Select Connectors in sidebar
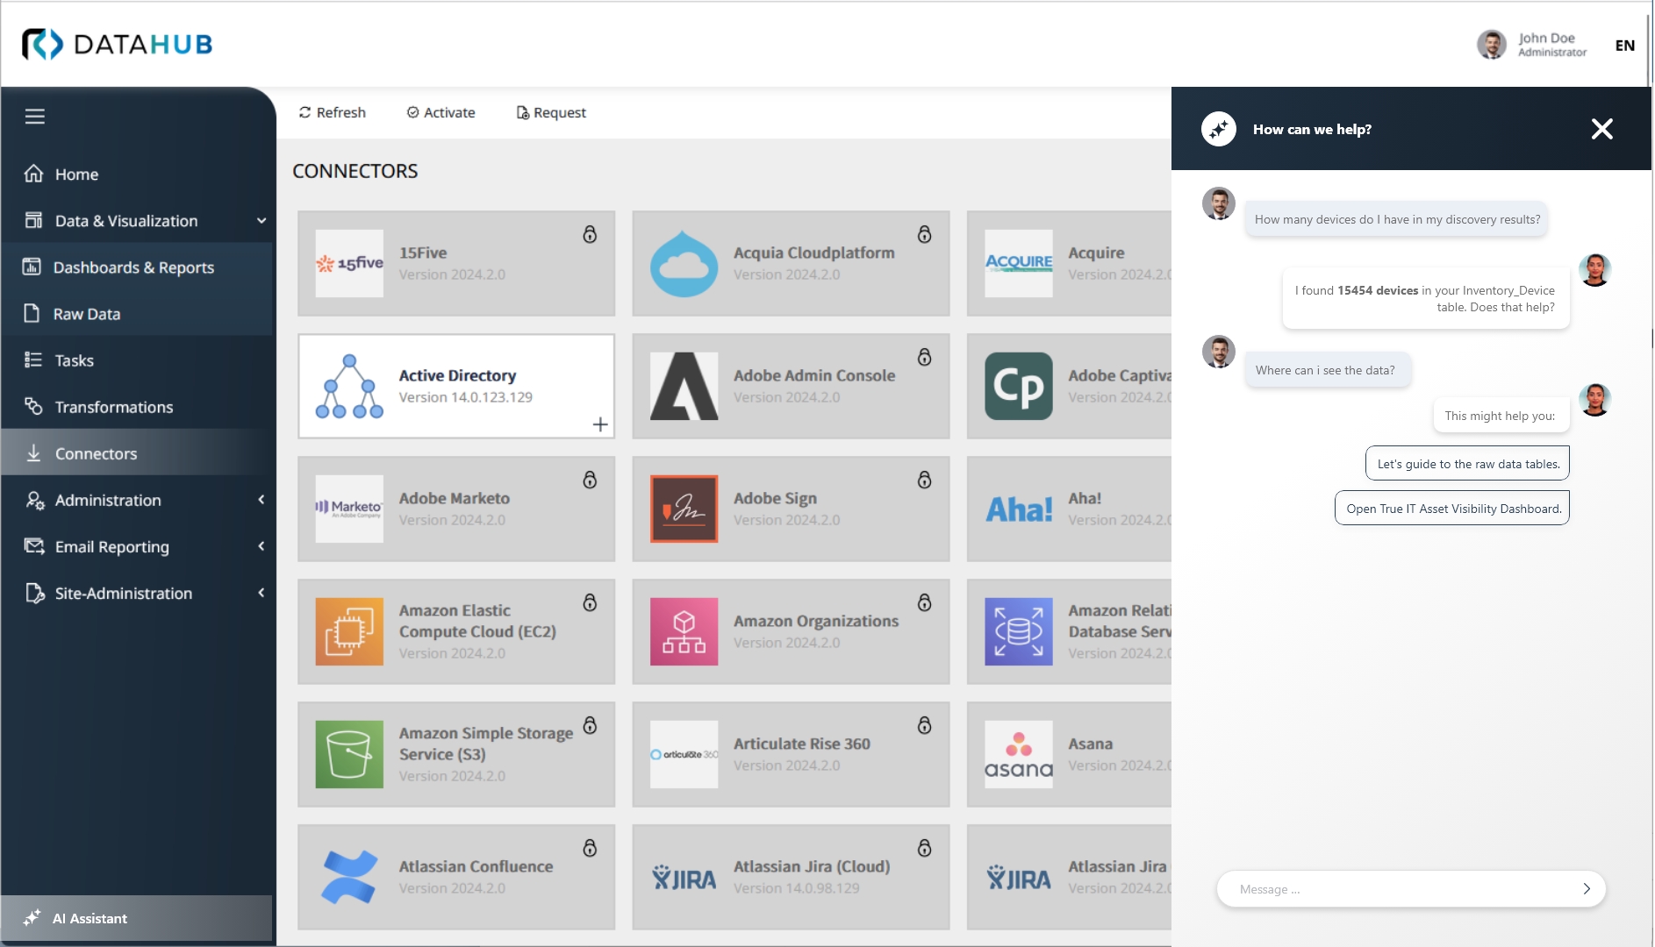 tap(137, 453)
